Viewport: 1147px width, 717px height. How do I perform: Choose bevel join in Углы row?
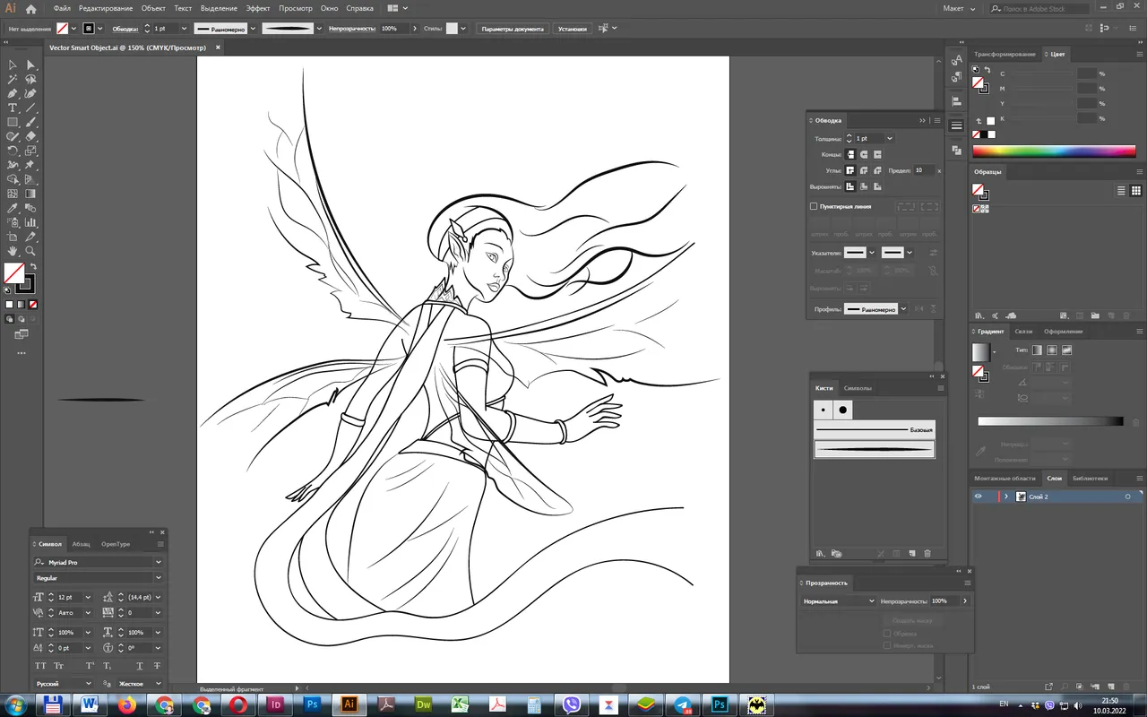(877, 170)
